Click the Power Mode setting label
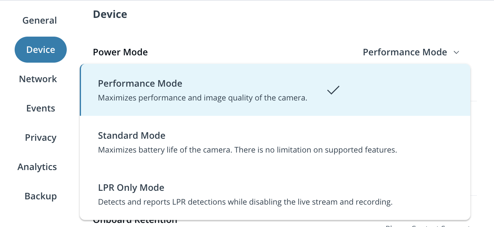Image resolution: width=494 pixels, height=227 pixels. [x=120, y=52]
